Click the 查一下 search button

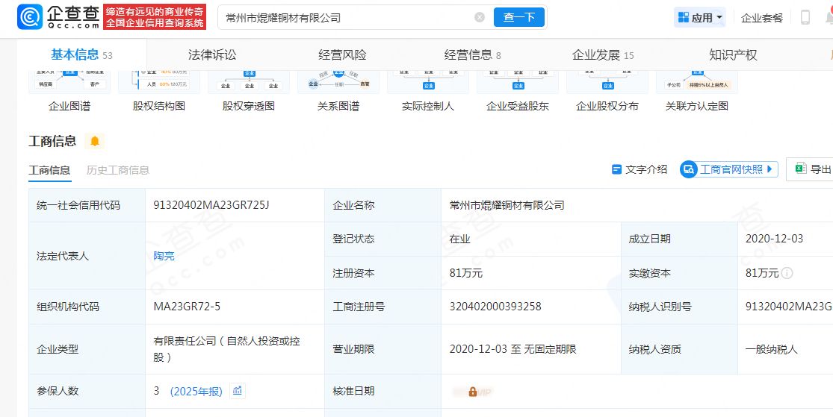519,17
